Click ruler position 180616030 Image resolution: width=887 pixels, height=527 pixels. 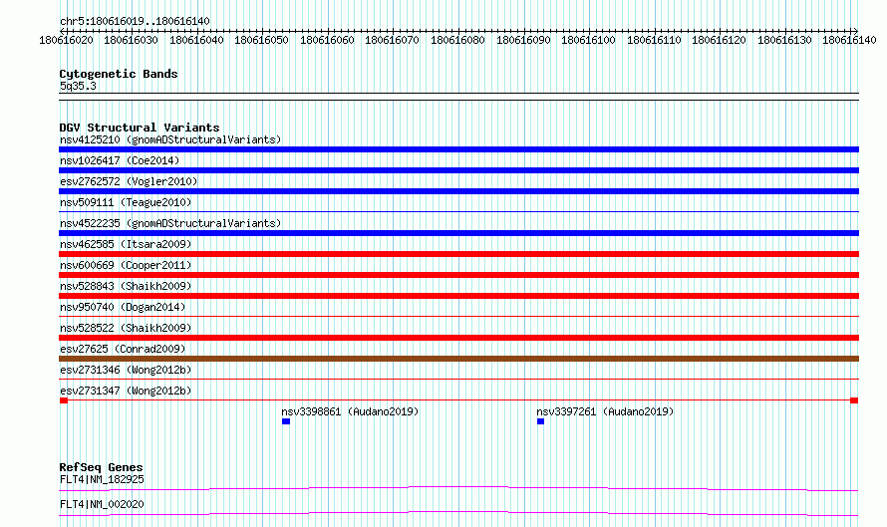tap(132, 40)
